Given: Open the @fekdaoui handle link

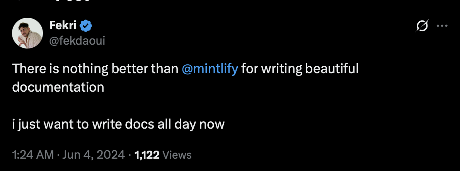Looking at the screenshot, I should pyautogui.click(x=77, y=40).
